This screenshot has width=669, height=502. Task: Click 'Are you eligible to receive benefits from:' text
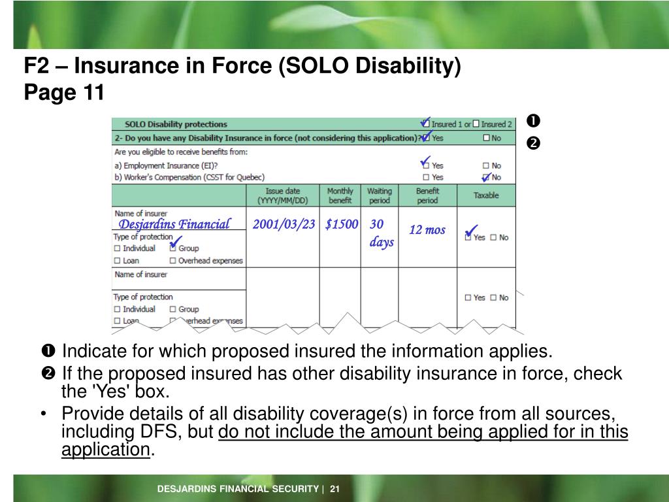click(181, 152)
